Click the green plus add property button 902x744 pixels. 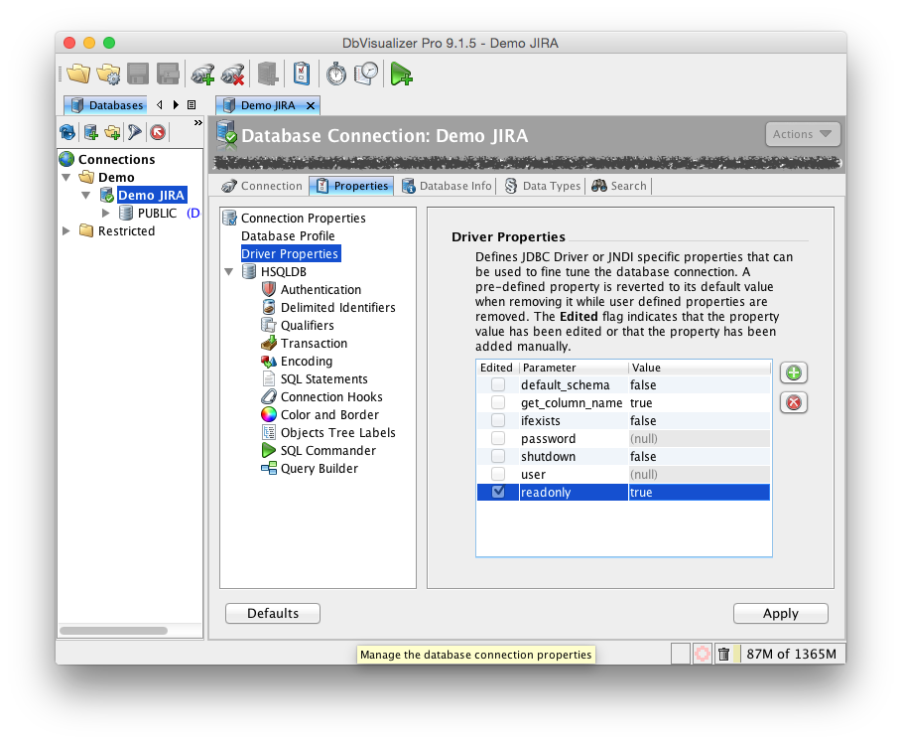[x=794, y=372]
